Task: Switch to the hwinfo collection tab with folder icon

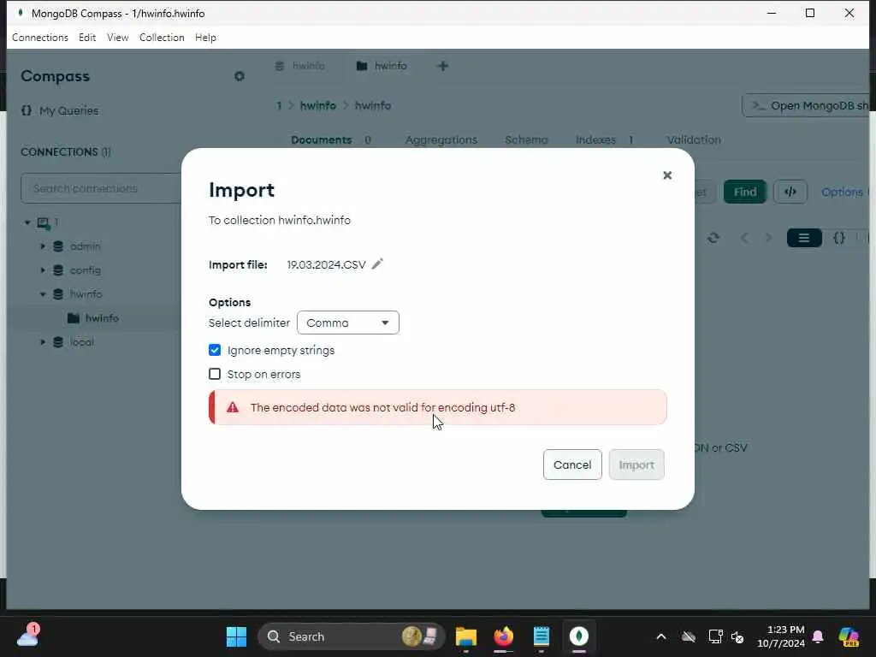Action: click(382, 66)
